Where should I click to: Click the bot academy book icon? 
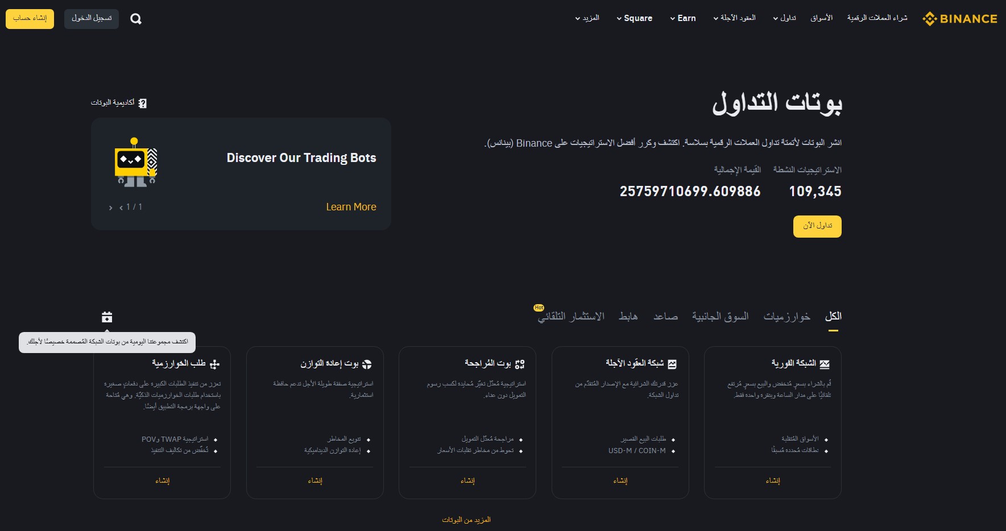pyautogui.click(x=143, y=103)
